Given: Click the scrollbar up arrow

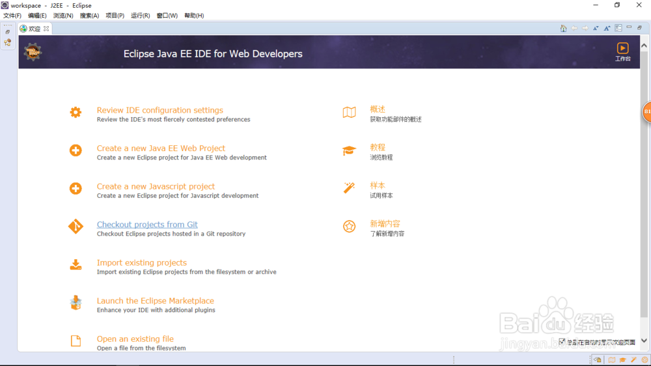Looking at the screenshot, I should (644, 46).
